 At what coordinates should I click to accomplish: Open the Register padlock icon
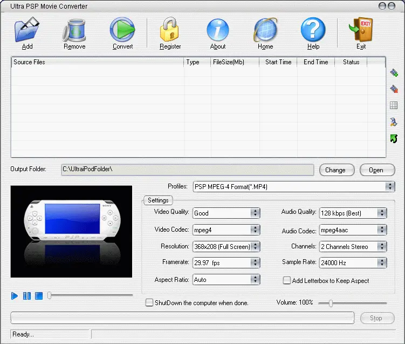[x=169, y=29]
